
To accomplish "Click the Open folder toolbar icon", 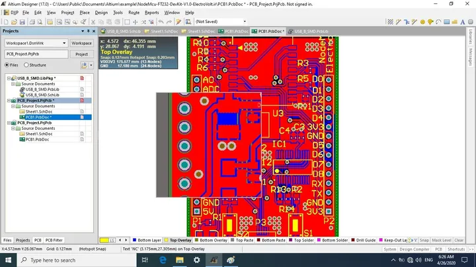I will pos(14,22).
